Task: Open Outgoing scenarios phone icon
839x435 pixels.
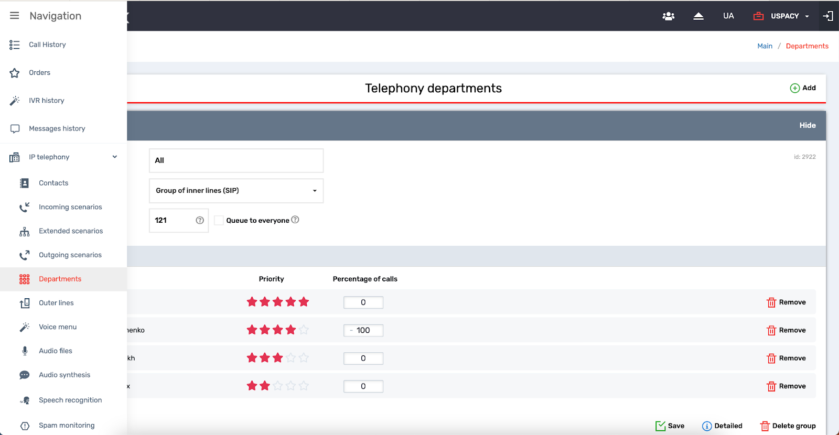Action: [25, 255]
